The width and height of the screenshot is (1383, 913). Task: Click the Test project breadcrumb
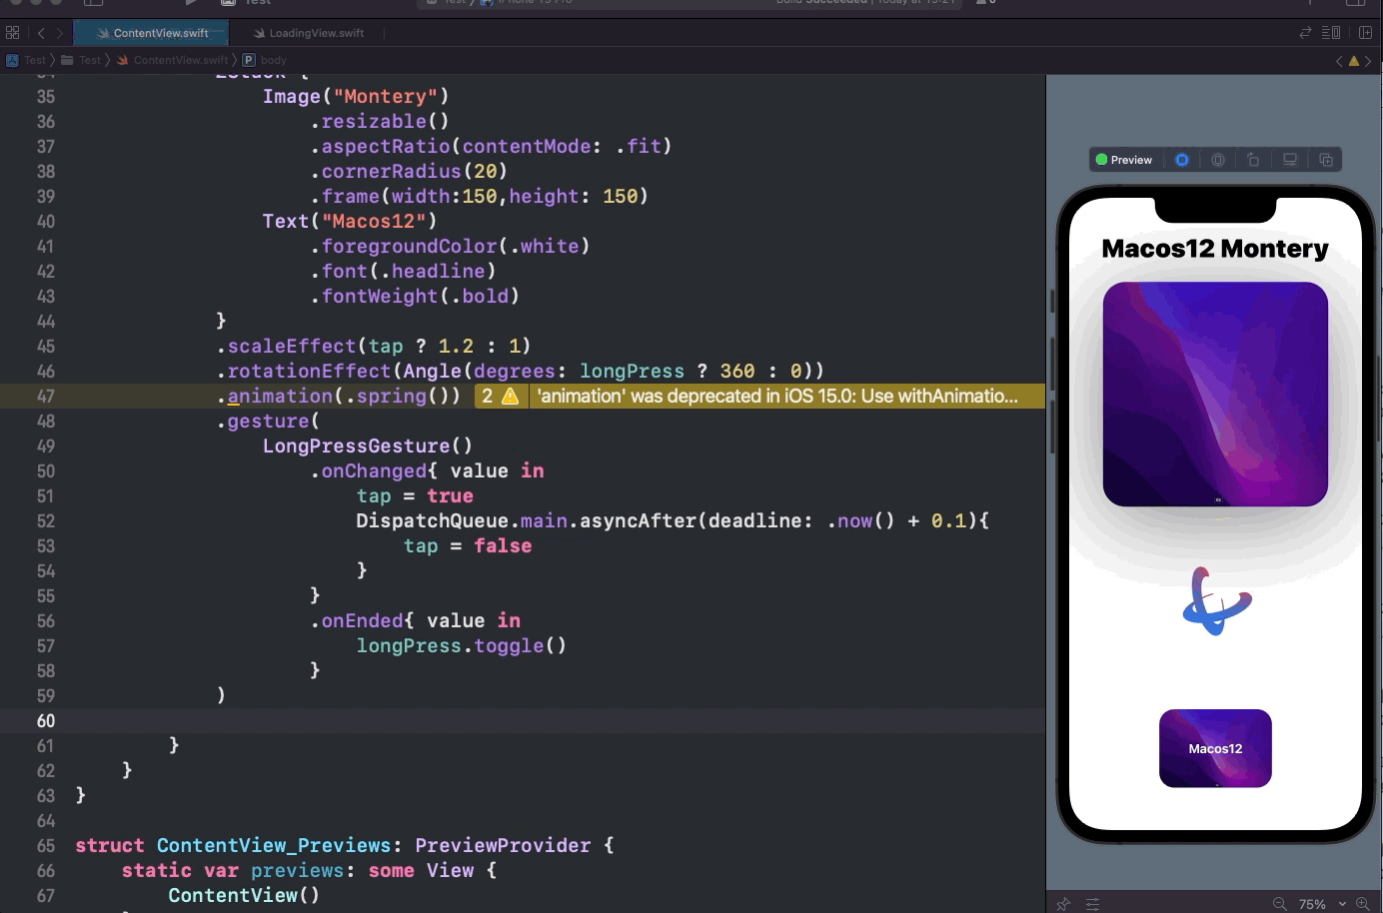26,60
